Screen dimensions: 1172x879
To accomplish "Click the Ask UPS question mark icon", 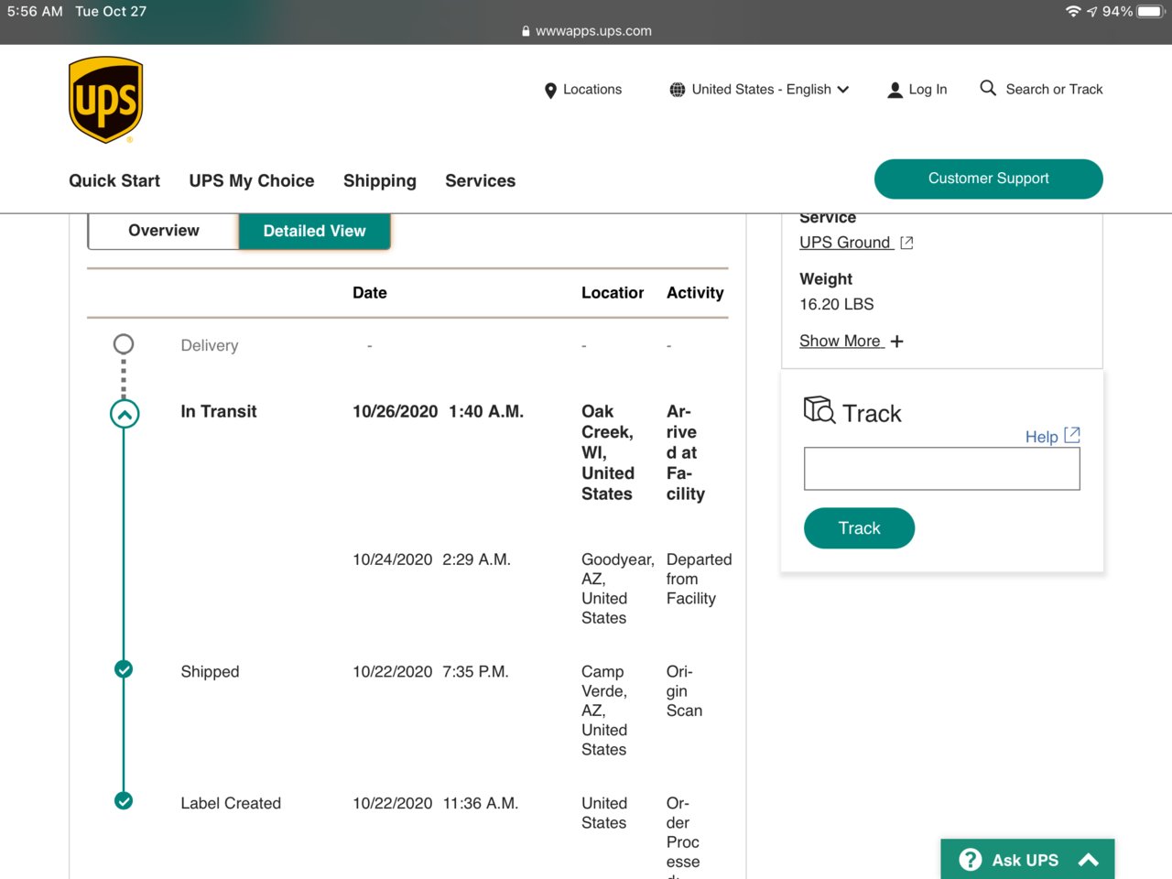I will pyautogui.click(x=971, y=860).
